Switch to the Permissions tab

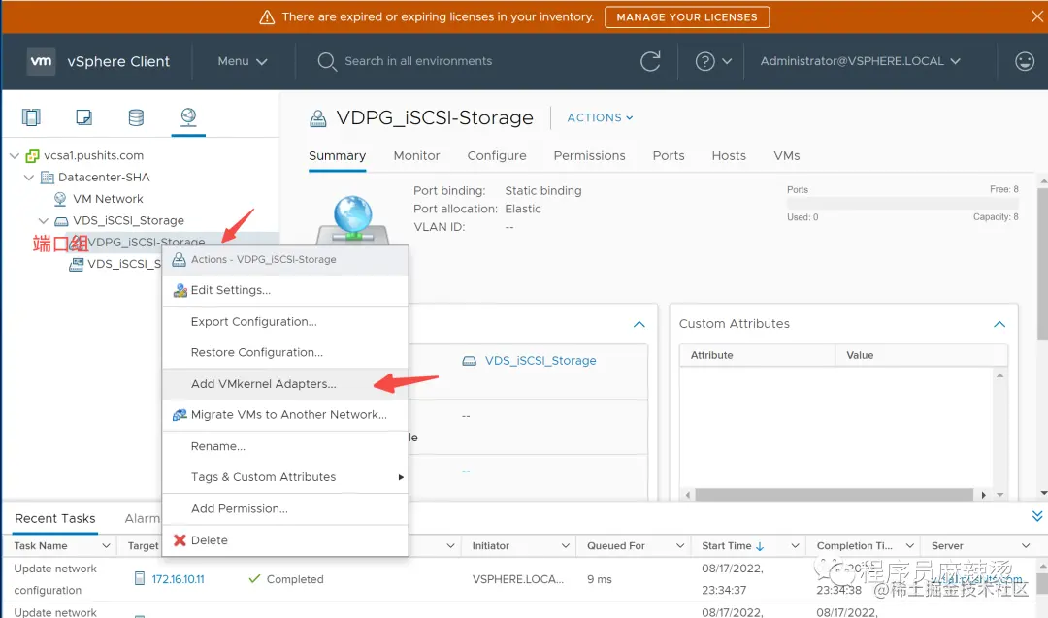point(590,155)
